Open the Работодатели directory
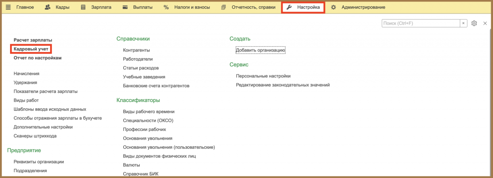 (138, 59)
